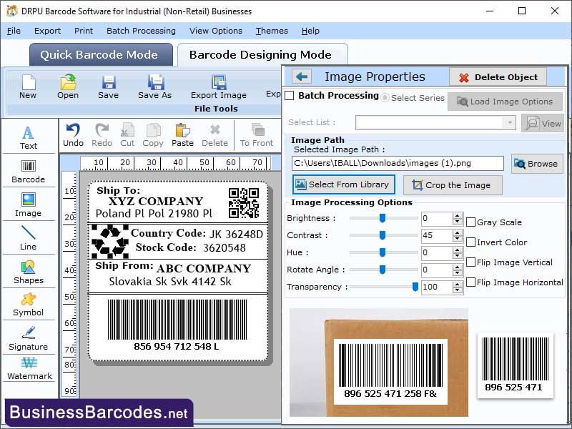This screenshot has height=429, width=572.
Task: Click the Paste icon
Action: (182, 129)
